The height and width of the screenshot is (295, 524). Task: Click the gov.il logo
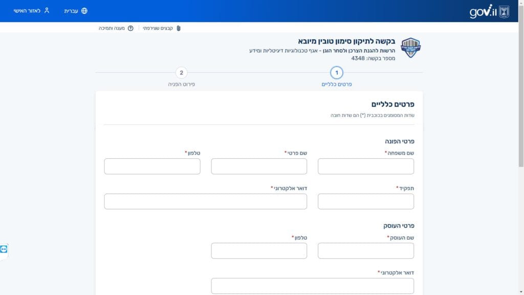pyautogui.click(x=489, y=11)
